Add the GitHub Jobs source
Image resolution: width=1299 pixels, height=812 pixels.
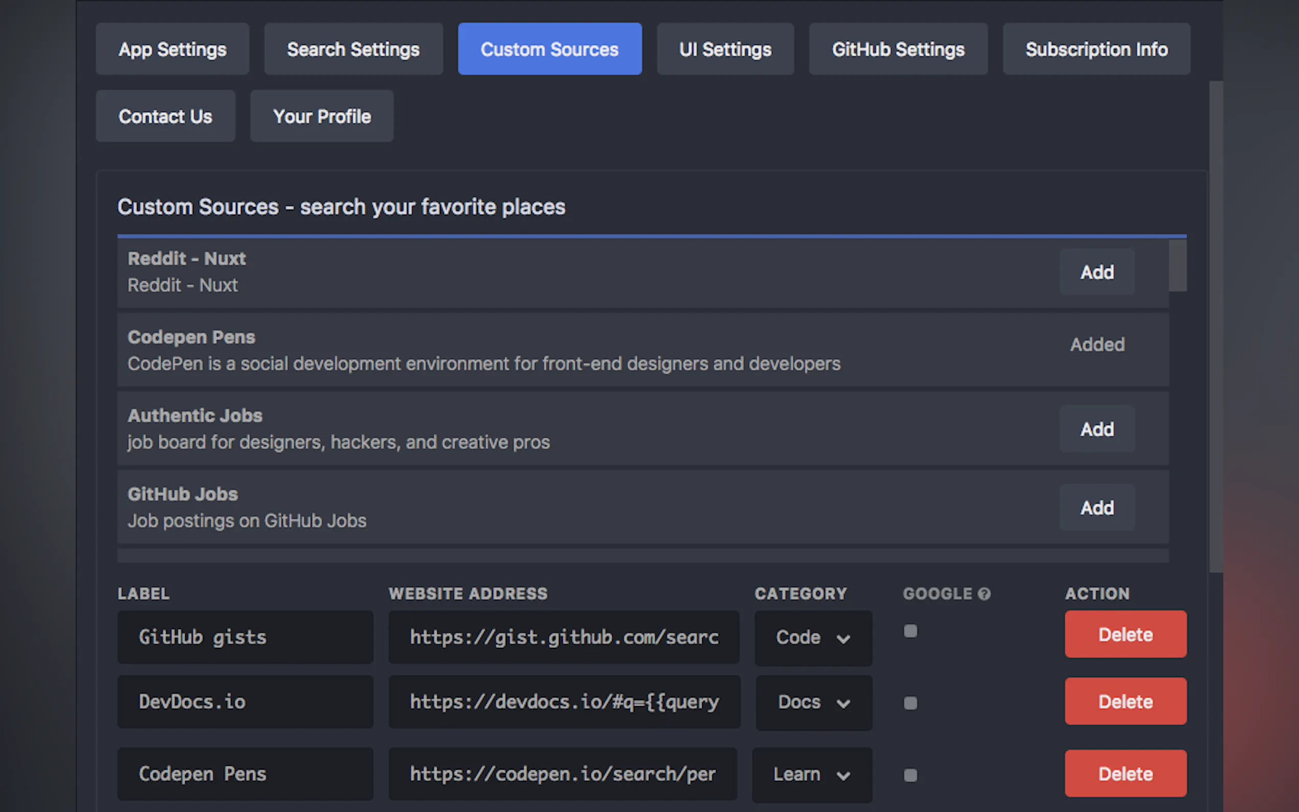pyautogui.click(x=1096, y=507)
